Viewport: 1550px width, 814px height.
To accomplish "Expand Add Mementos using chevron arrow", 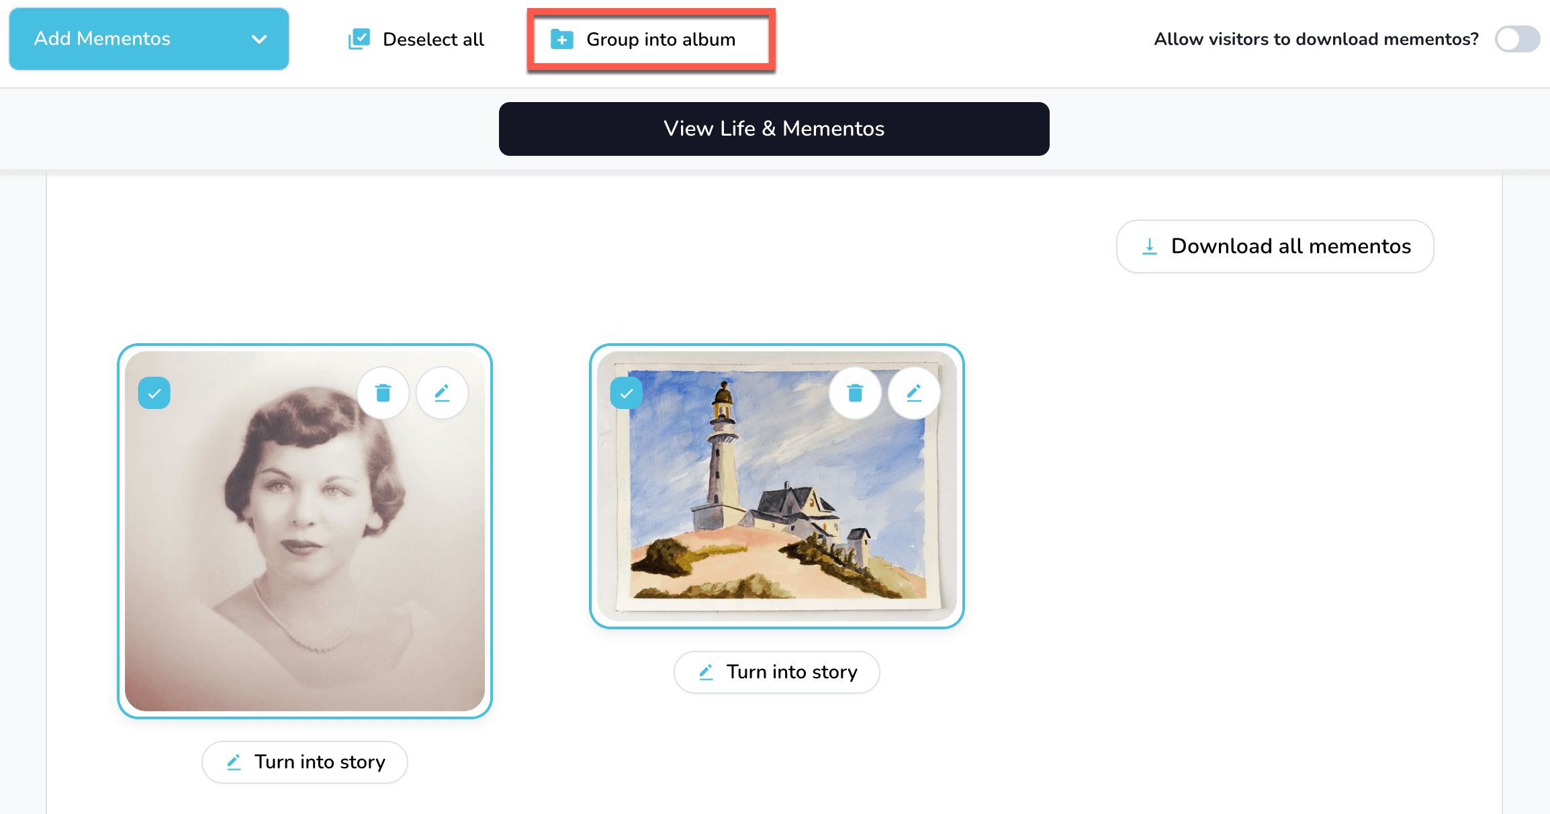I will [259, 39].
